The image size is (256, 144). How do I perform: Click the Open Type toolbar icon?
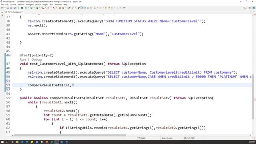coord(69,8)
